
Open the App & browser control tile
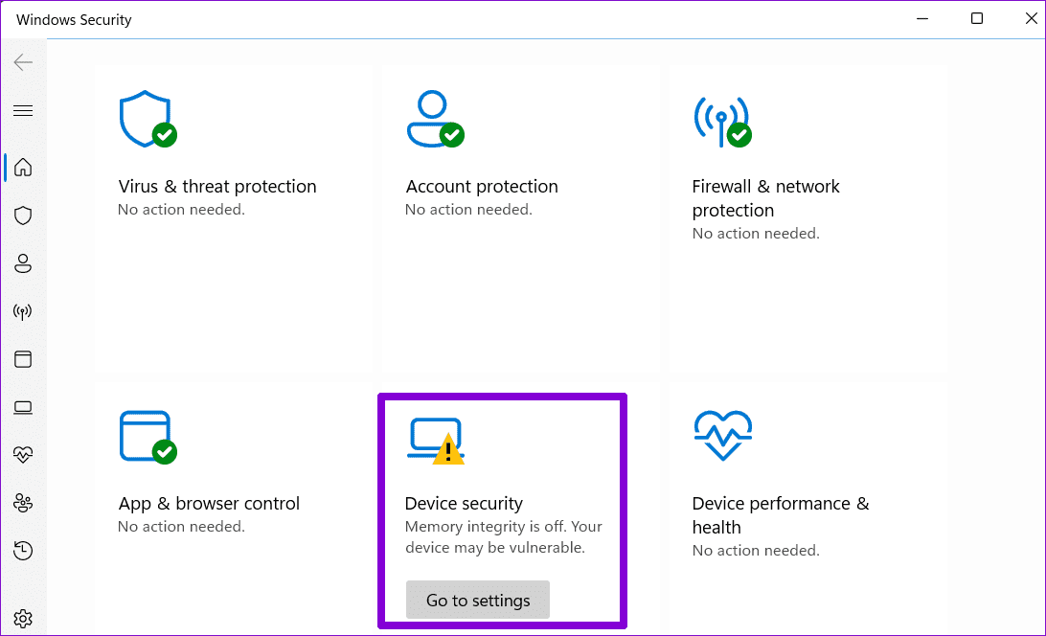tap(209, 504)
